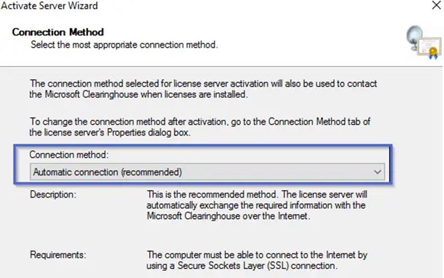This screenshot has height=278, width=444.
Task: Expand the Connection method dropdown arrow
Action: point(378,172)
